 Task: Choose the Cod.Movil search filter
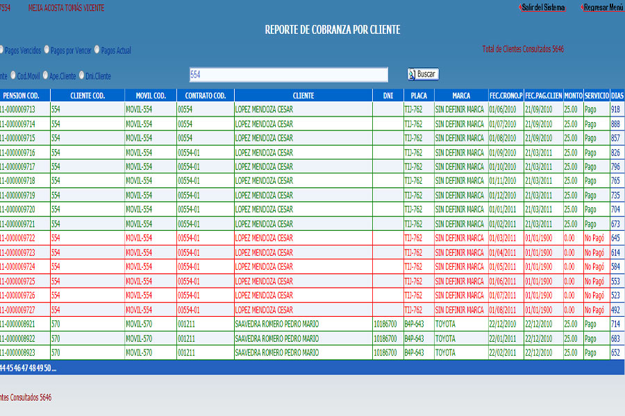pos(12,76)
